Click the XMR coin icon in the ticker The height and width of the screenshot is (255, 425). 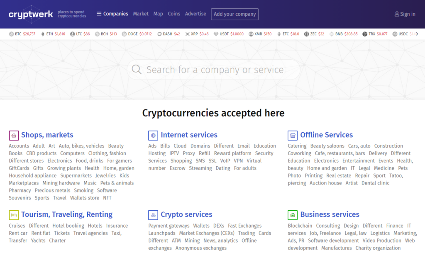click(251, 34)
